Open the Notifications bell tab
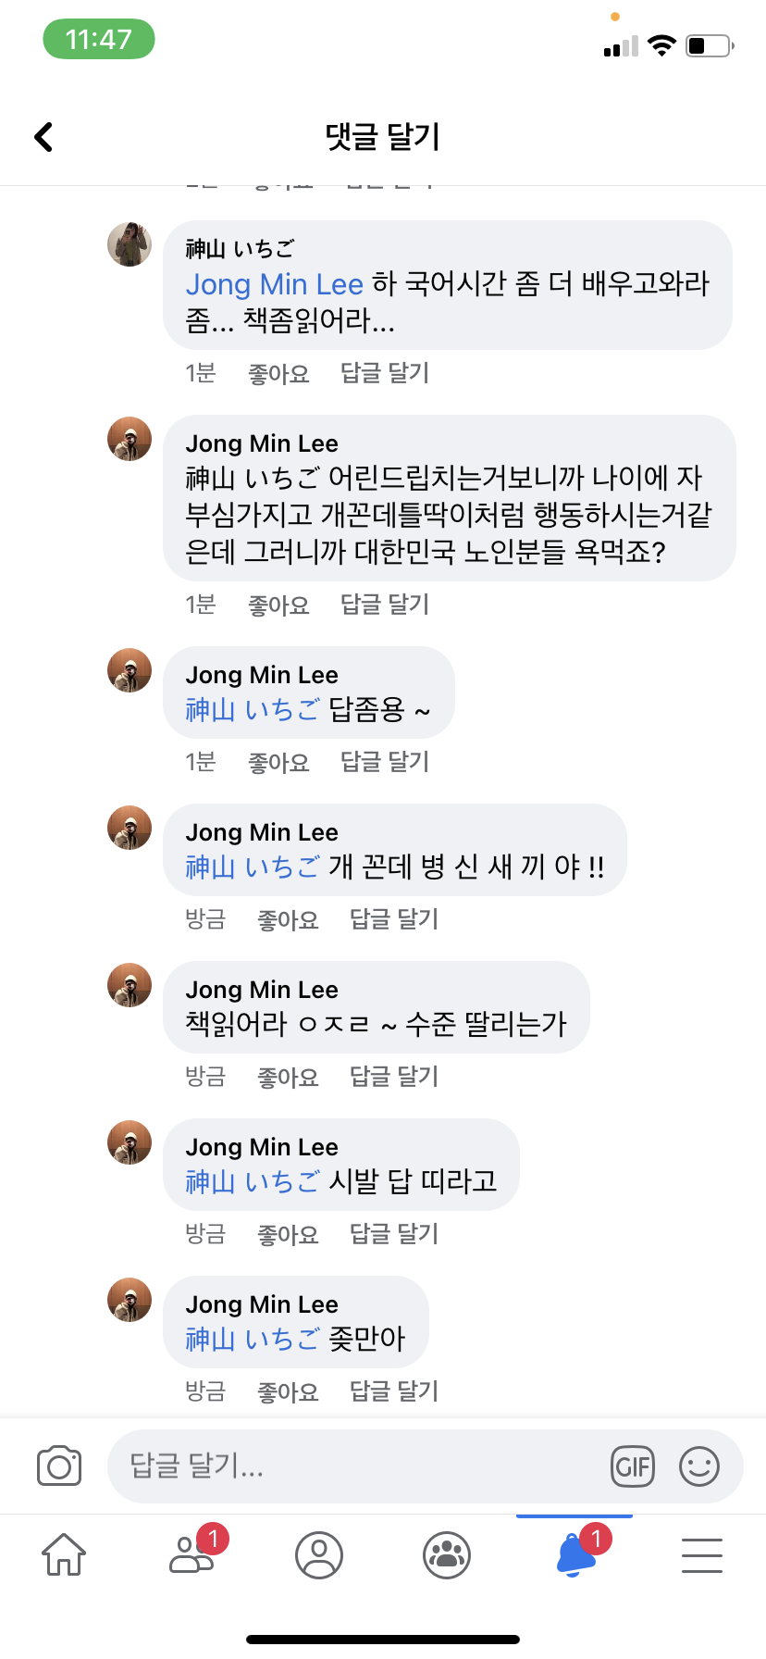This screenshot has width=766, height=1659. 575,1554
